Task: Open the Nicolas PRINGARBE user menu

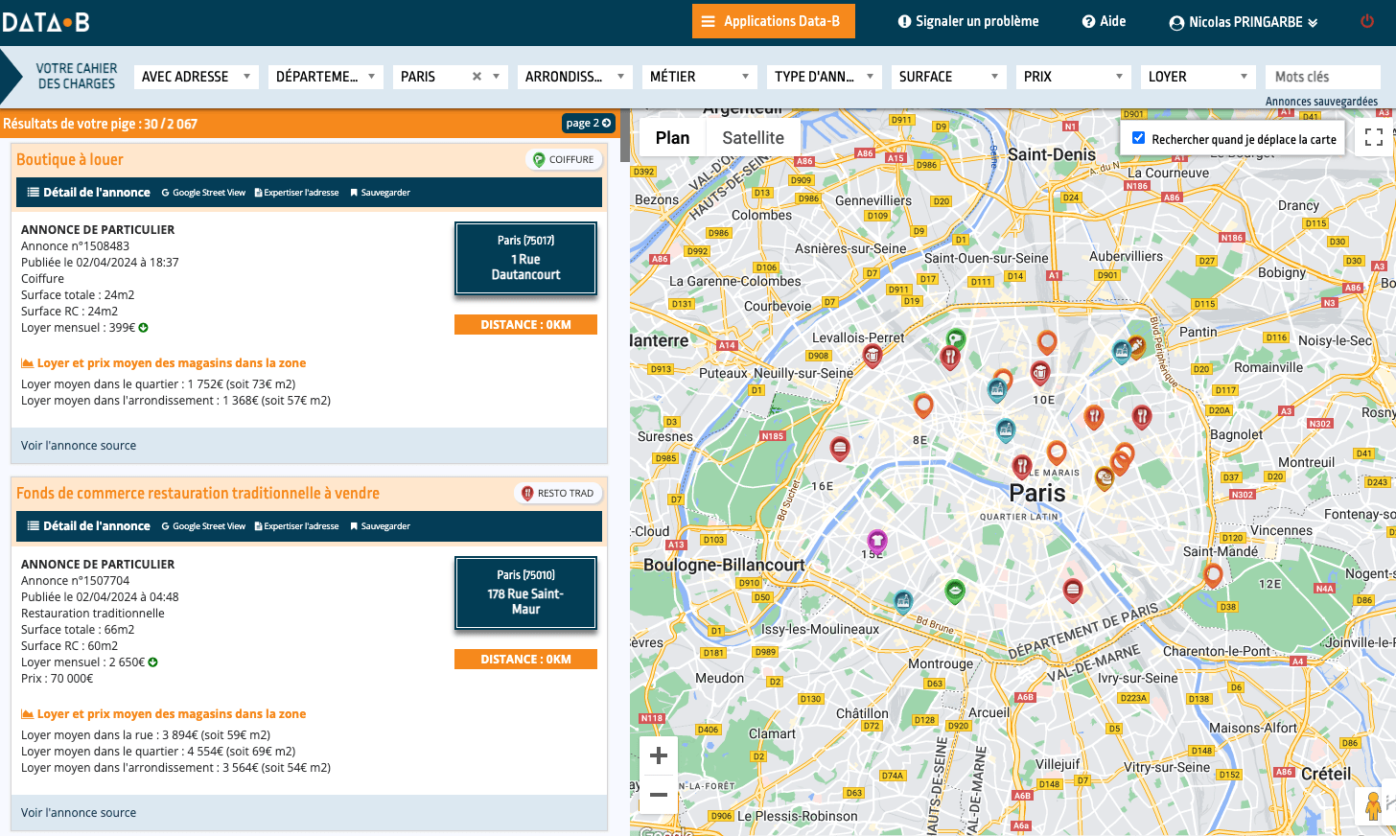Action: 1244,22
